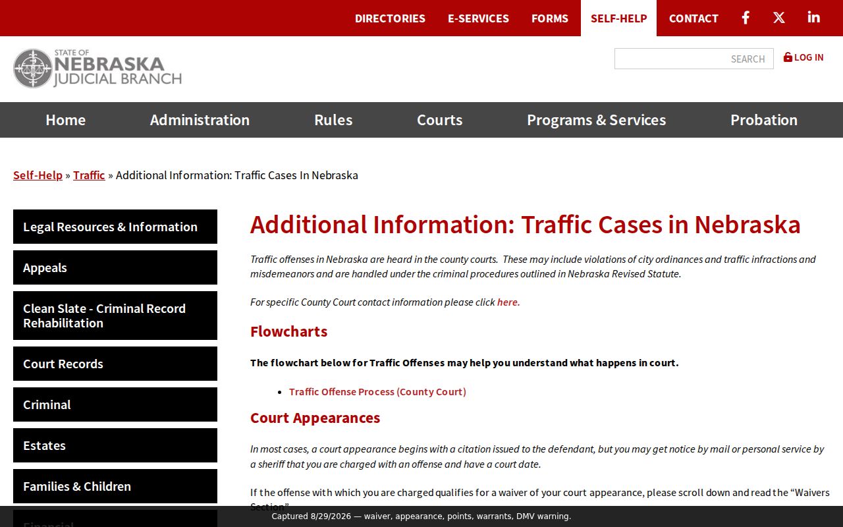
Task: Open Traffic Offense Process (County Court) link
Action: (377, 392)
